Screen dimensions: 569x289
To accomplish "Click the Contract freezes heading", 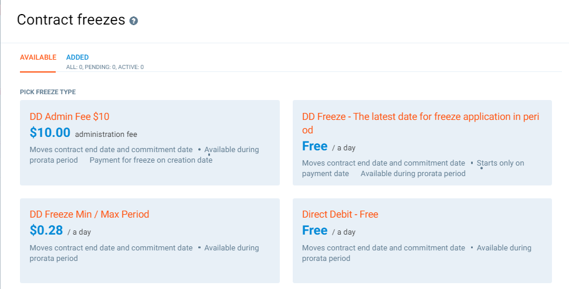I will tap(71, 20).
